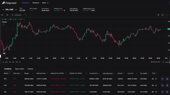Click the user icon on BTC row
170x95 pixels.
coord(167,79)
